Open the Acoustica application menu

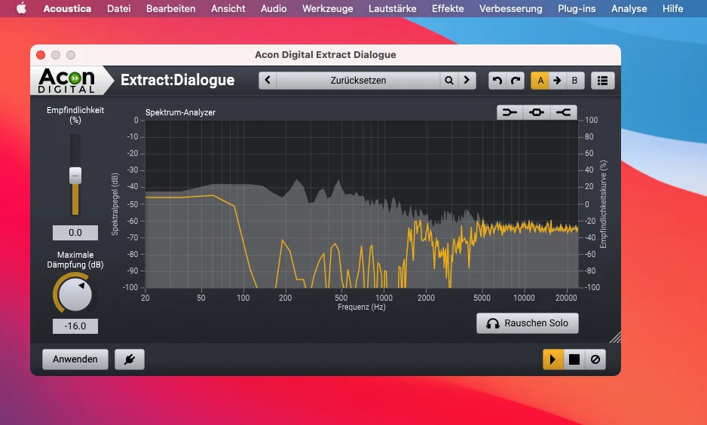tap(67, 8)
